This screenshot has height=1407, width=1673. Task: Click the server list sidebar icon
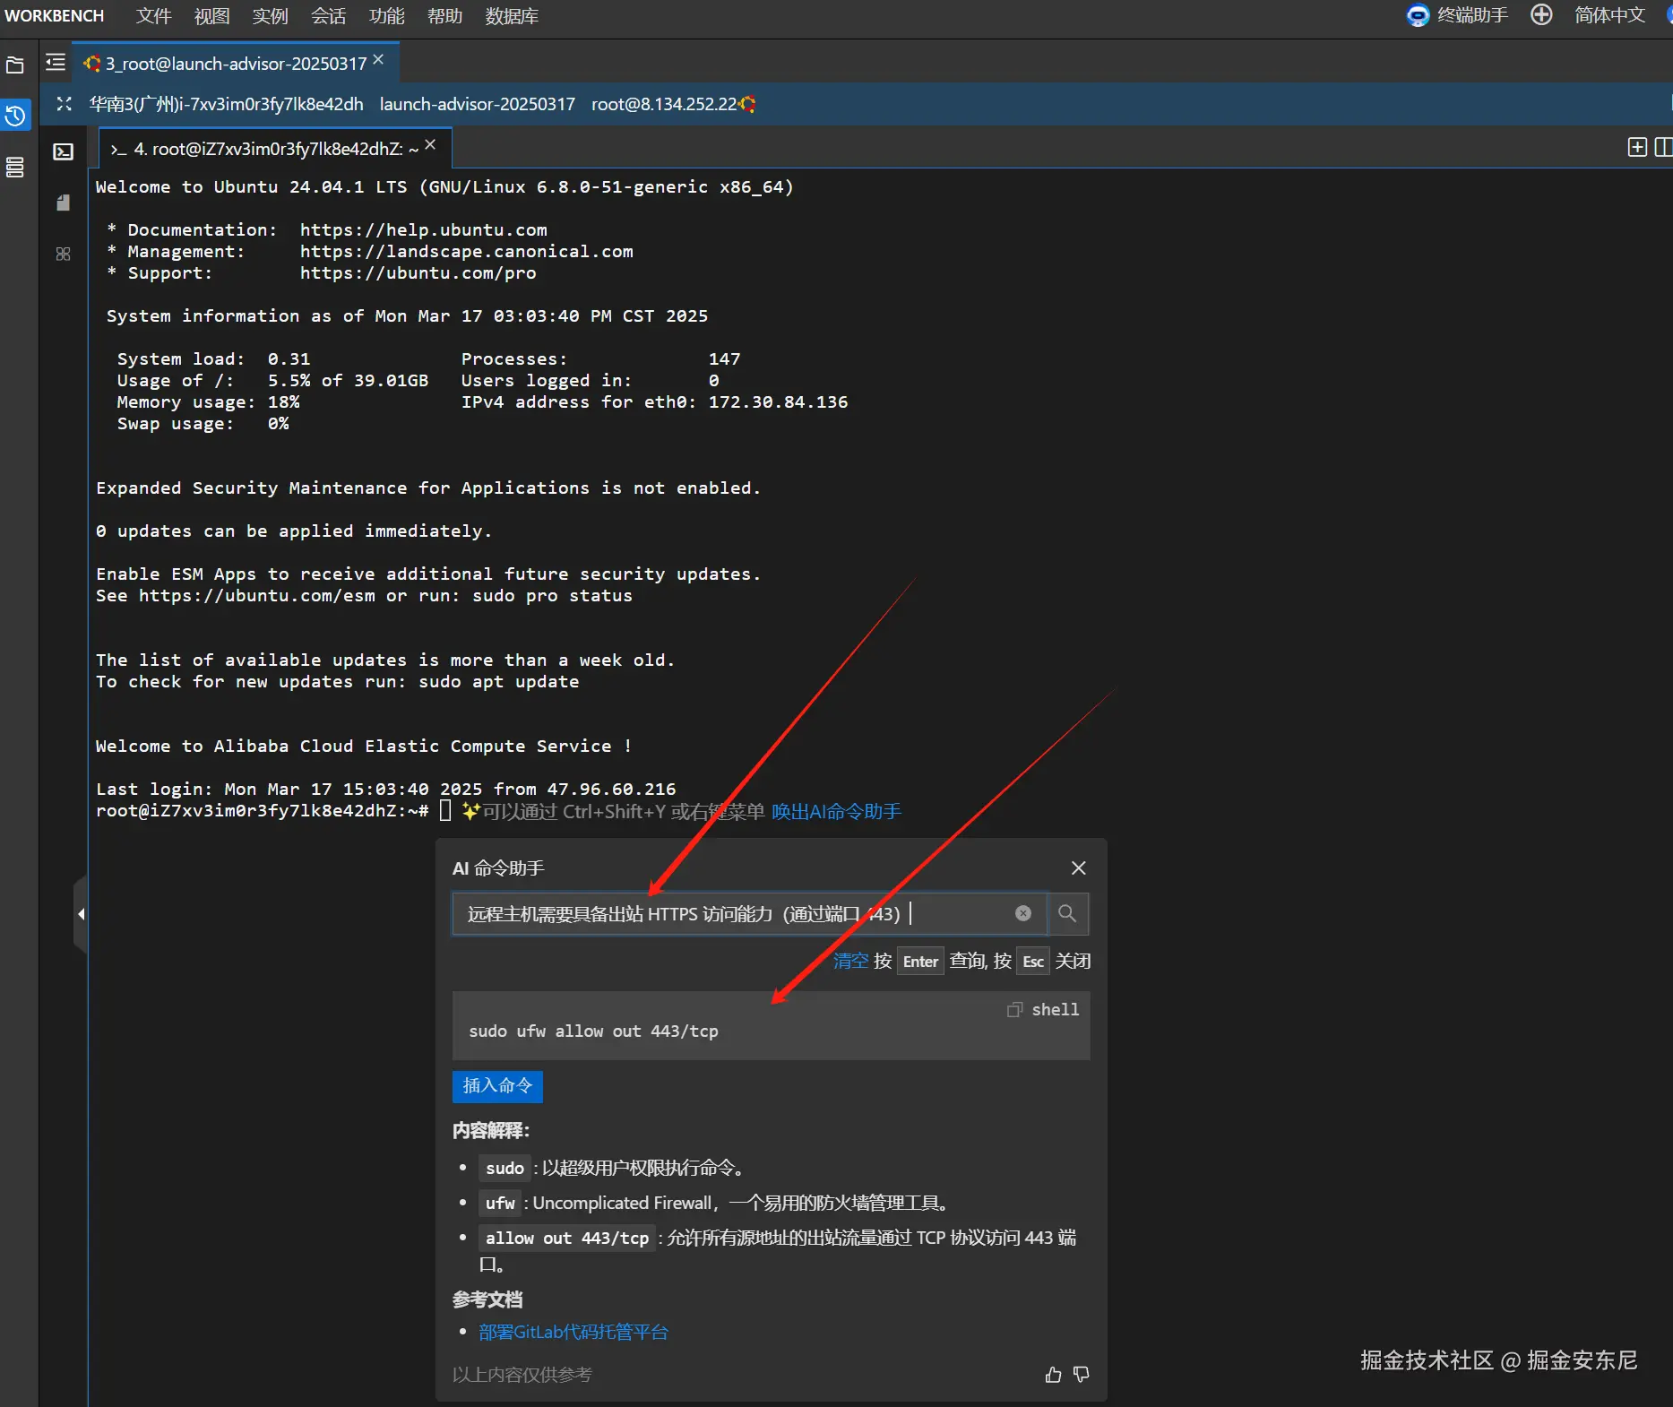(15, 167)
